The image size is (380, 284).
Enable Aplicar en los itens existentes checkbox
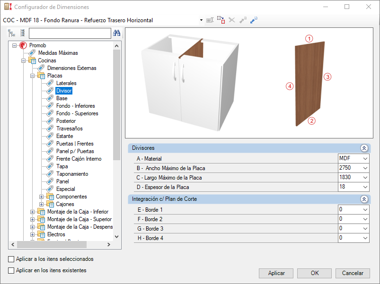coord(11,270)
